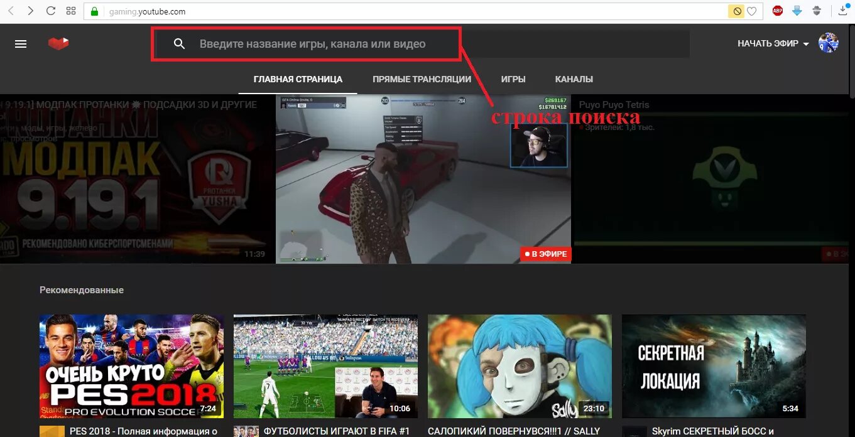Open title 'САЛОПИКИЙ ПОВЕРНУВСЯ!!!1 // SALLY'

[514, 431]
